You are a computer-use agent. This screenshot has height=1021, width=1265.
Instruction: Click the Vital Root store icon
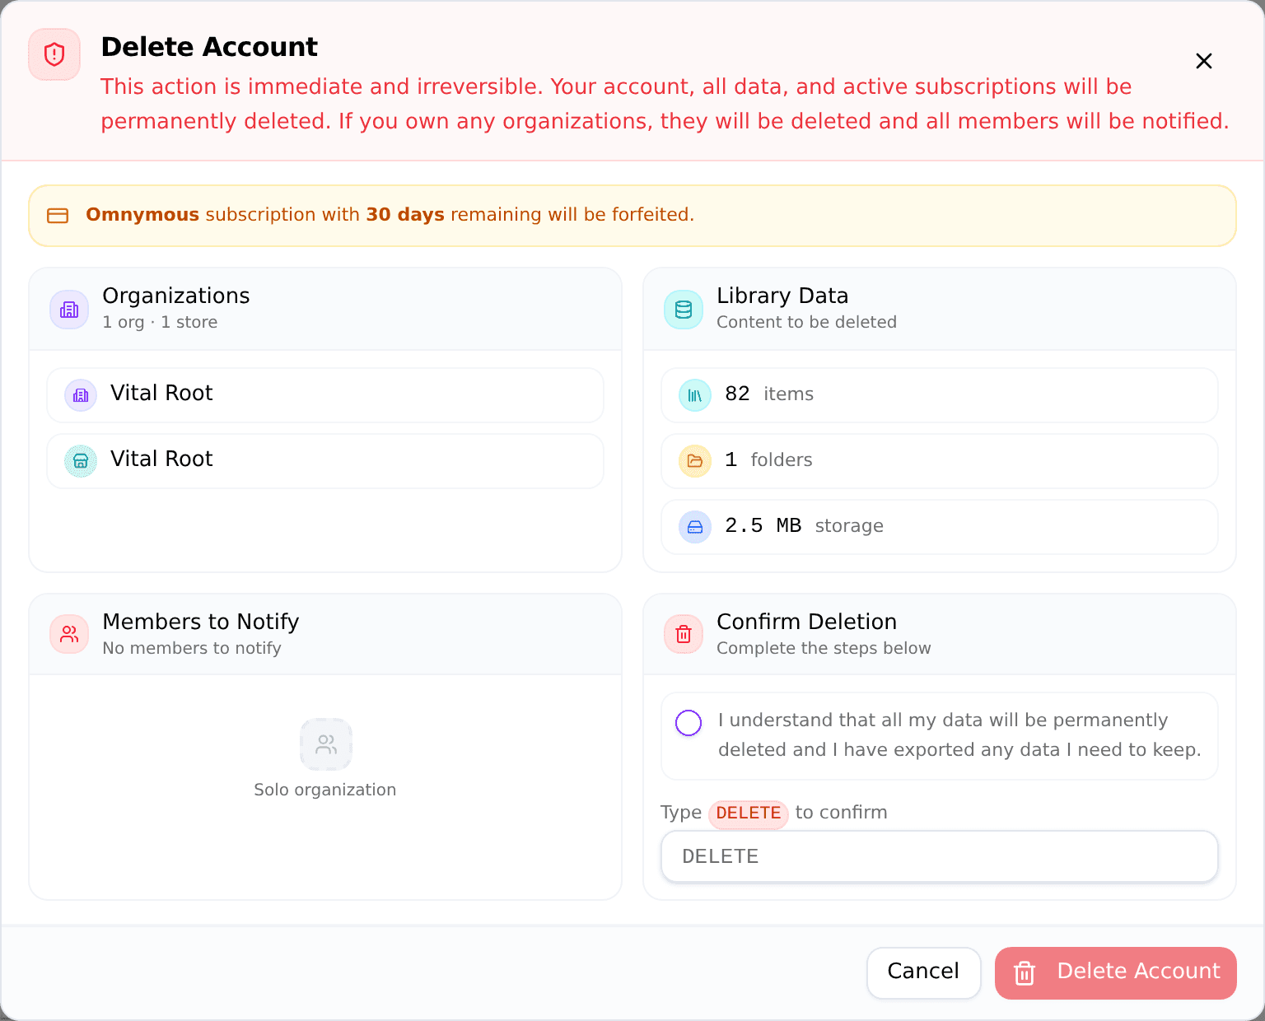coord(81,461)
